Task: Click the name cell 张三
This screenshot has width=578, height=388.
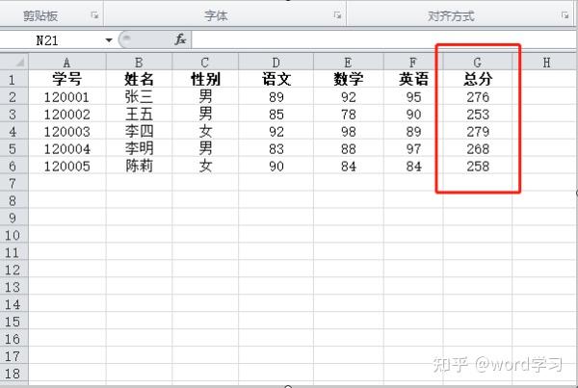Action: click(139, 96)
